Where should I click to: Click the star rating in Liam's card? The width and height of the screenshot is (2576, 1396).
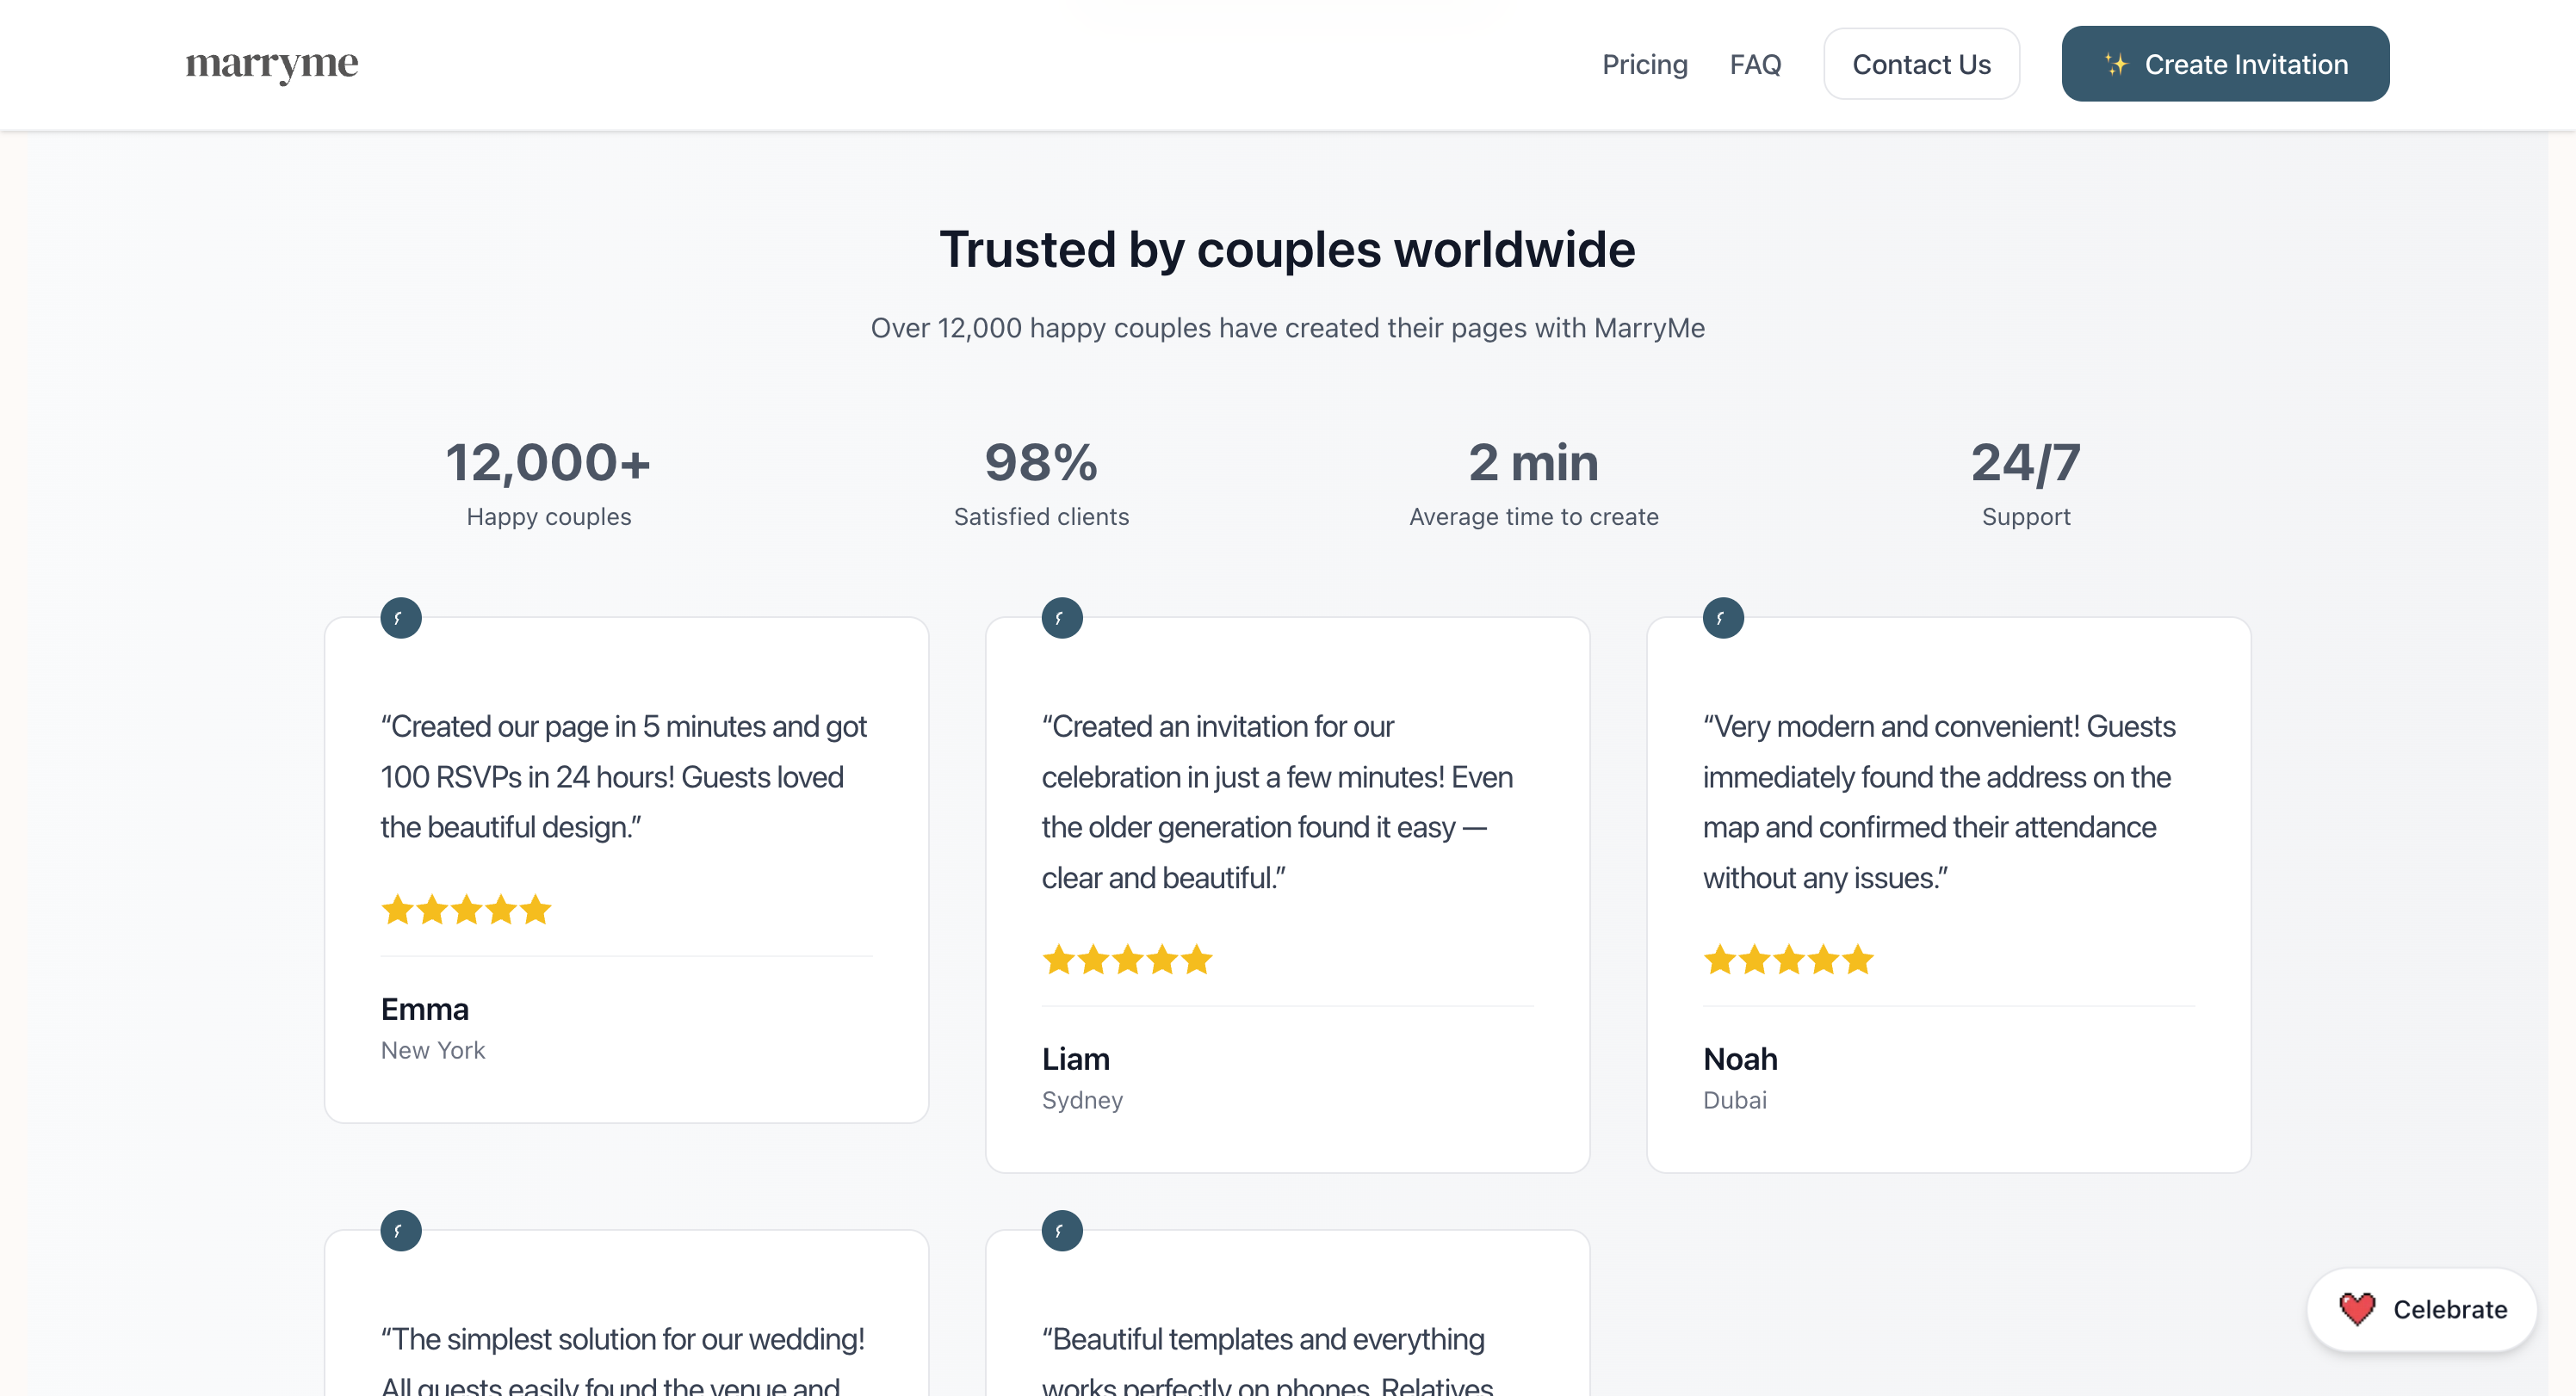(1127, 960)
